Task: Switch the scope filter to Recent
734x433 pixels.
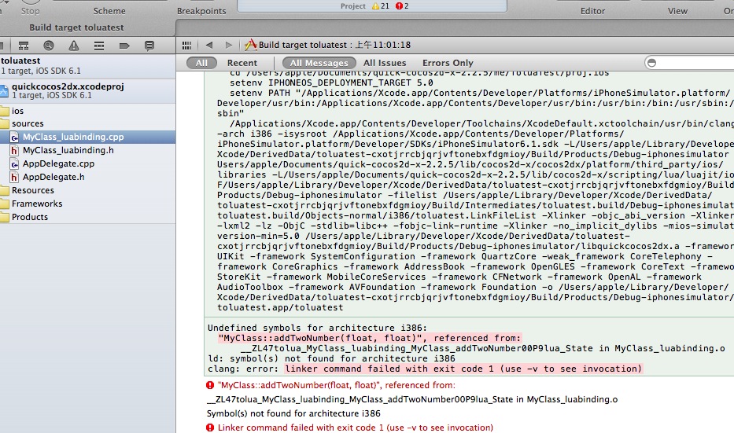Action: click(x=242, y=63)
